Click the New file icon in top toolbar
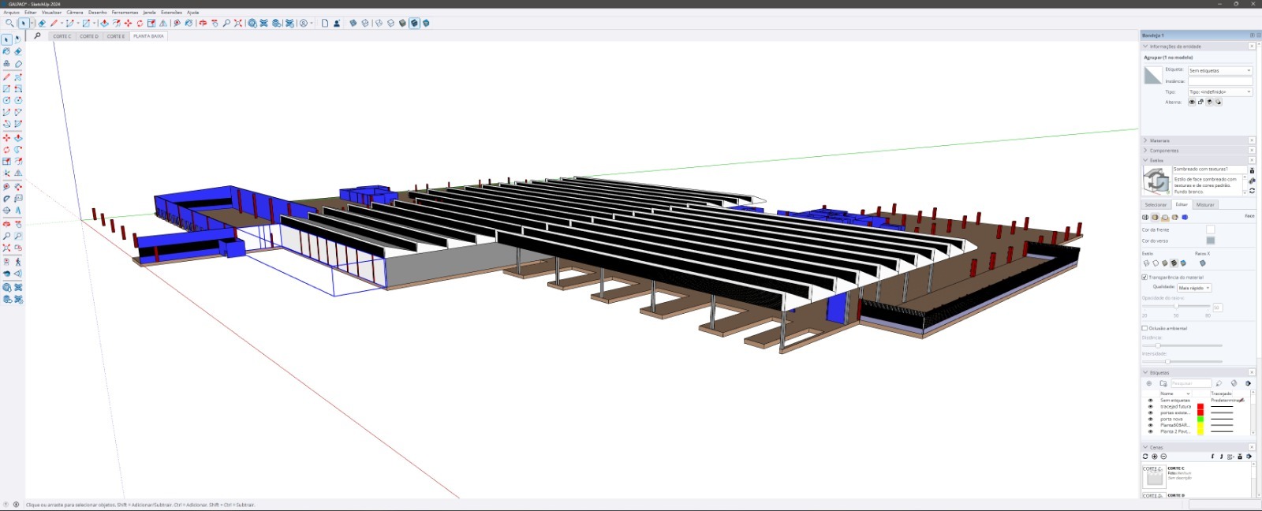Image resolution: width=1262 pixels, height=511 pixels. point(324,24)
